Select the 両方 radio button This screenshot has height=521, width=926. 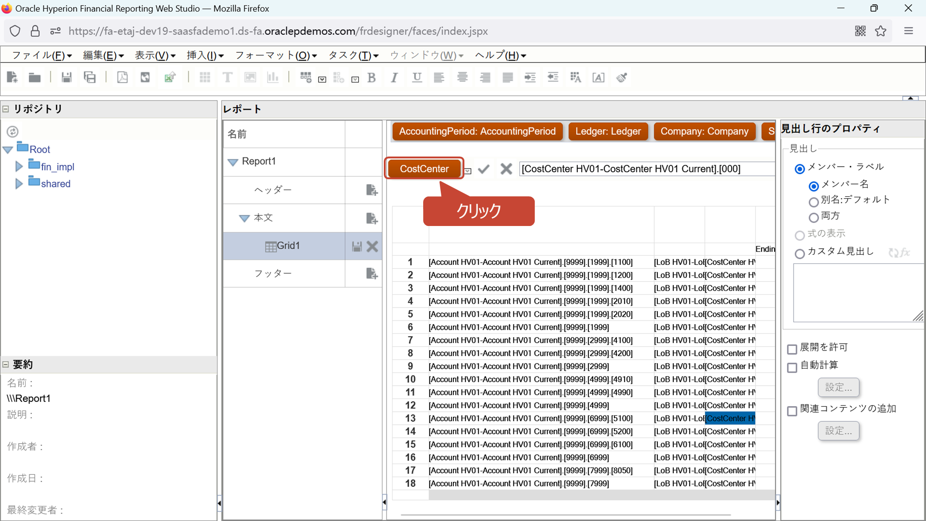(813, 217)
